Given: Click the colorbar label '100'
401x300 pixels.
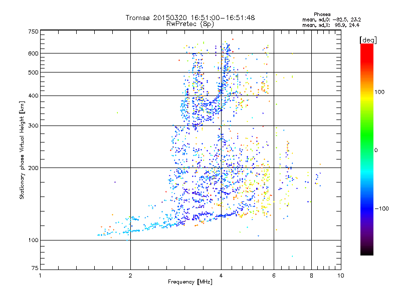Looking at the screenshot, I should tap(380, 92).
